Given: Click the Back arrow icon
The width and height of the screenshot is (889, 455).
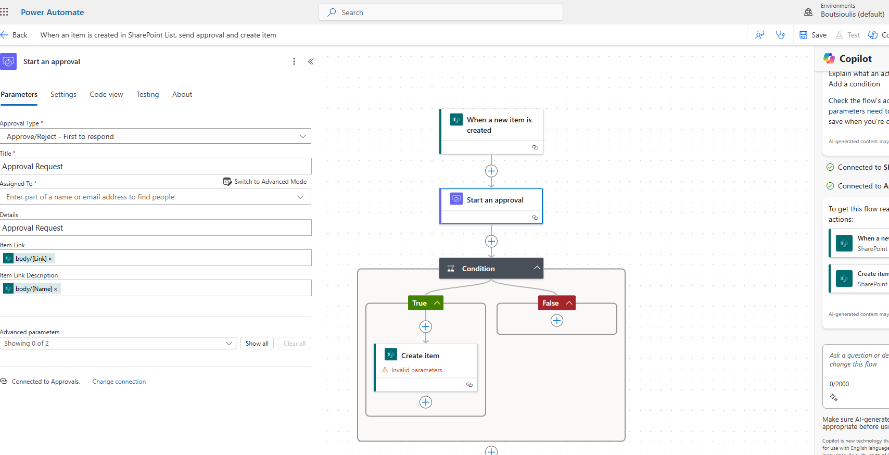Looking at the screenshot, I should 5,35.
